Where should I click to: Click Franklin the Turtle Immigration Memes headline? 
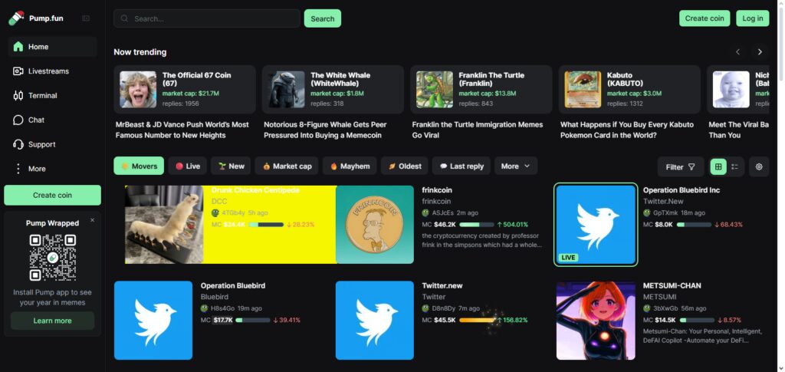477,130
